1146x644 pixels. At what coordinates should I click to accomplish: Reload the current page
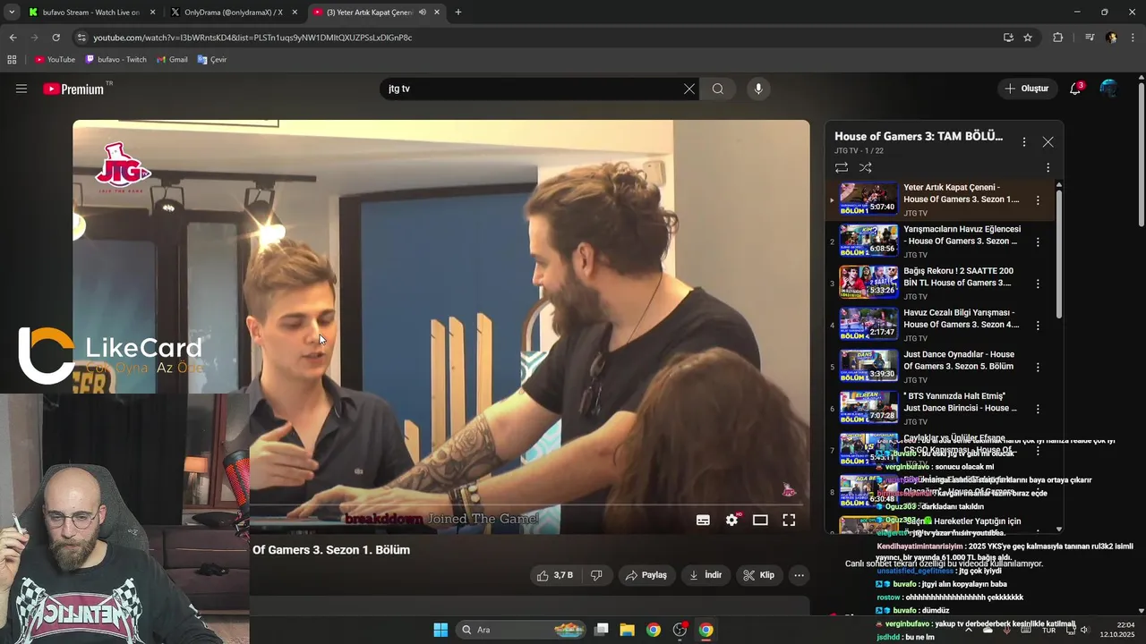(x=56, y=38)
